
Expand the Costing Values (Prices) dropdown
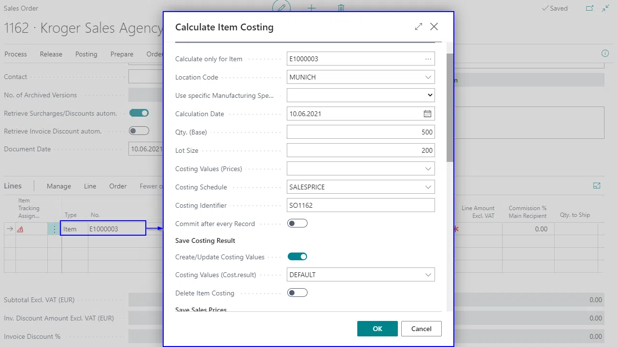tap(428, 169)
